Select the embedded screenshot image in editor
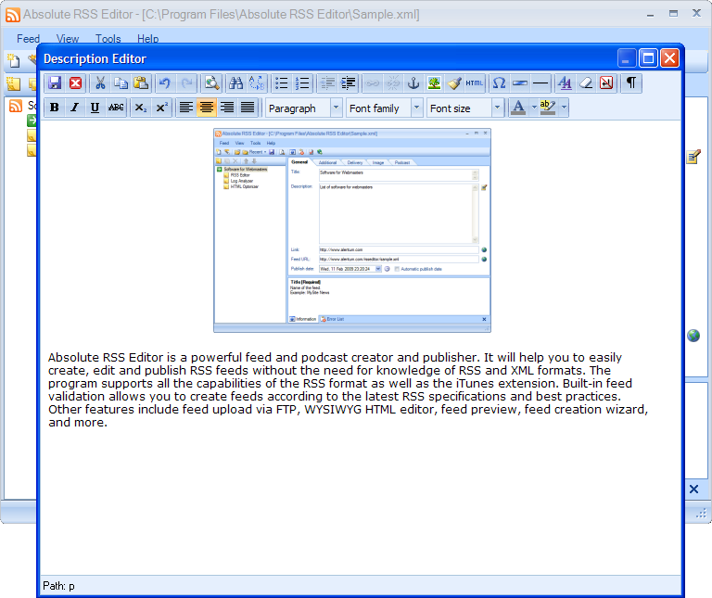This screenshot has height=598, width=712. (x=352, y=230)
